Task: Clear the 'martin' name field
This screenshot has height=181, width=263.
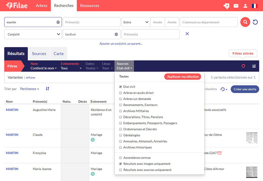Action: click(58, 22)
